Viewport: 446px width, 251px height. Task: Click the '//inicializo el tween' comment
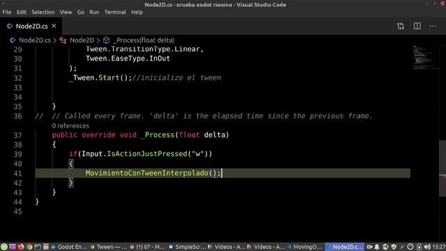pyautogui.click(x=176, y=77)
